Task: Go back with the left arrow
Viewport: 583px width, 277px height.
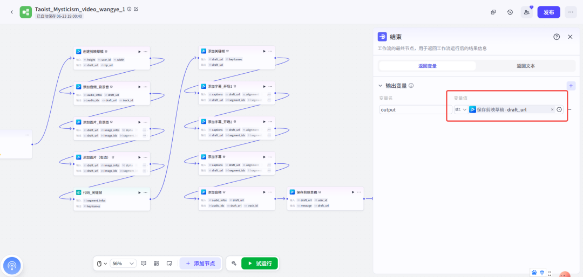Action: tap(11, 12)
